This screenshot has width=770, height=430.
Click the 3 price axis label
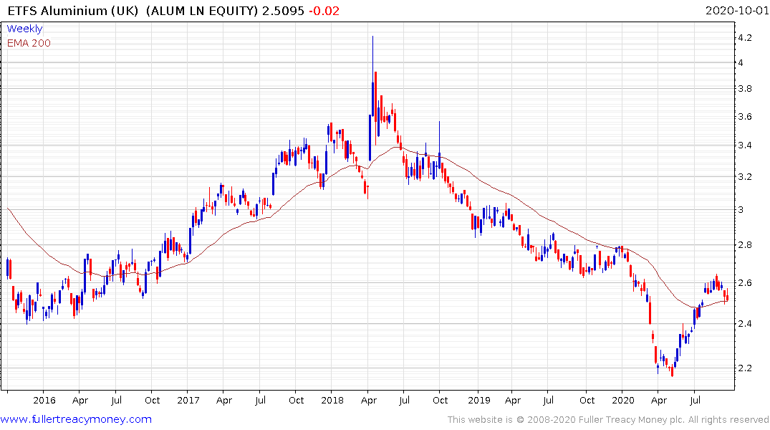pyautogui.click(x=741, y=209)
